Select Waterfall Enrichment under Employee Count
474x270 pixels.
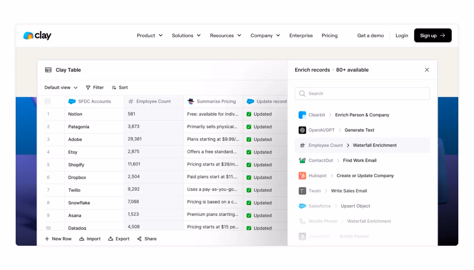(x=375, y=145)
